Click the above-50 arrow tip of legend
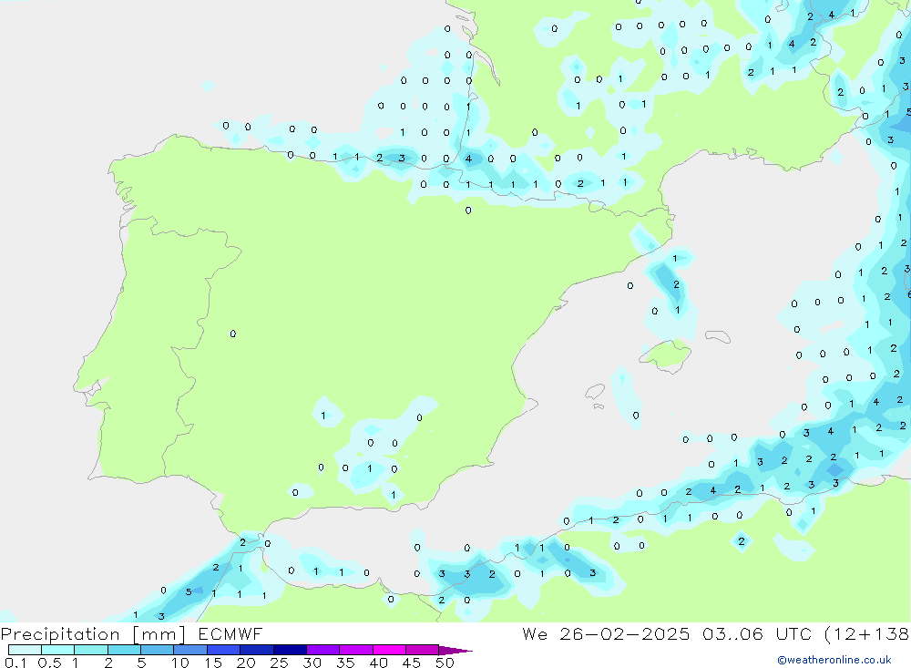 455,651
